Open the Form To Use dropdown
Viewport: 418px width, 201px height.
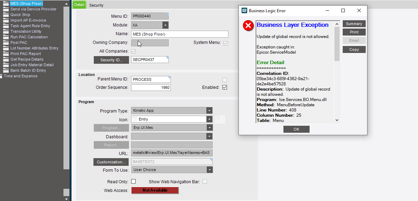coord(210,170)
